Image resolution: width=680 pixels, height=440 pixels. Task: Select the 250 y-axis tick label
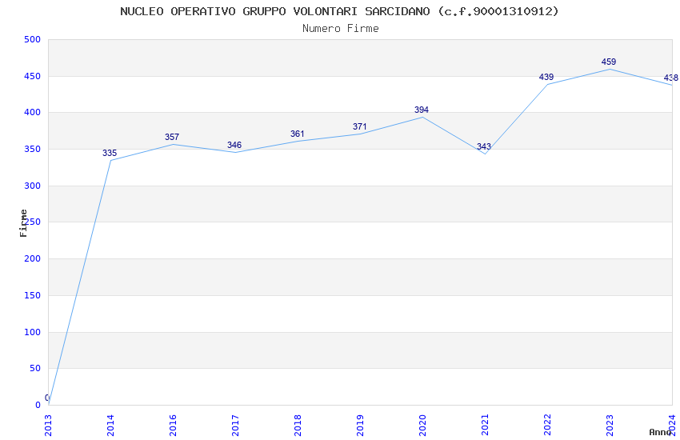[x=32, y=222]
